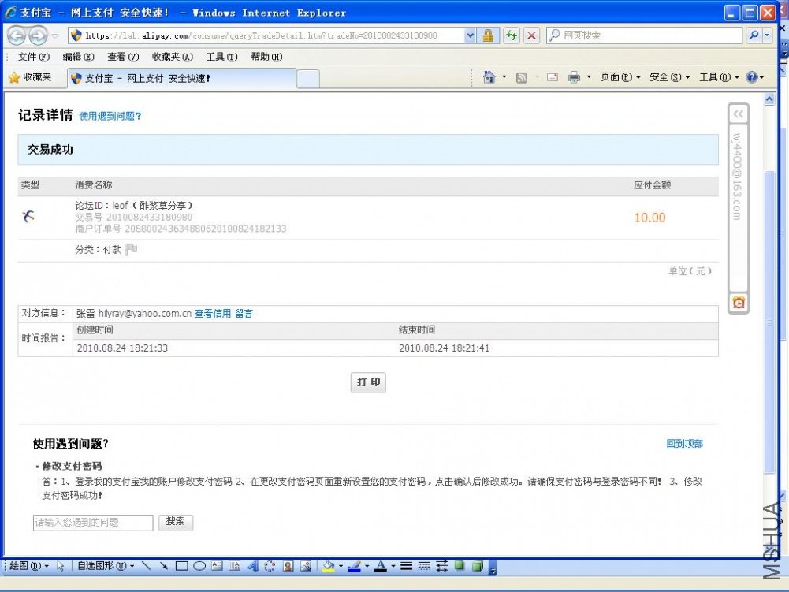789x592 pixels.
Task: Click the help question mark icon
Action: (752, 77)
